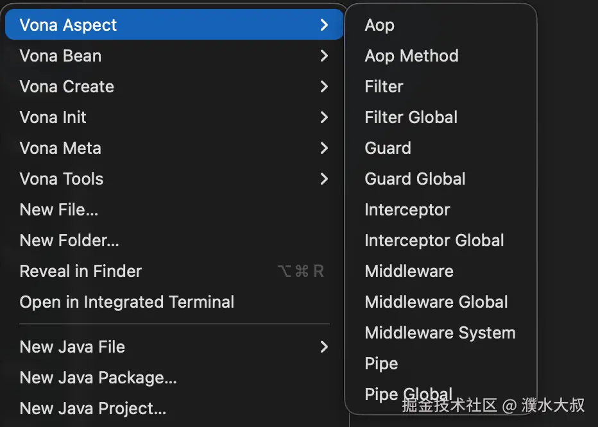Select "Middleware System" in the submenu

click(x=440, y=333)
